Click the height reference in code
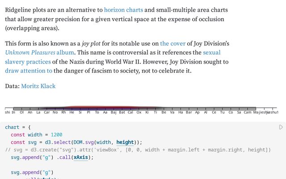286x179 pixels. (x=125, y=142)
